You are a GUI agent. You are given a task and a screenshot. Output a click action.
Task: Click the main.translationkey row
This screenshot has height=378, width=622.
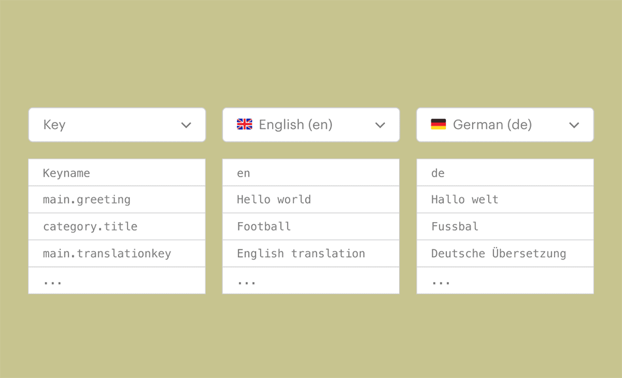(117, 254)
